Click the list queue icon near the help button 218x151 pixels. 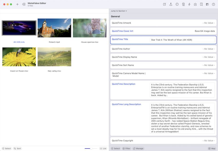point(207,4)
